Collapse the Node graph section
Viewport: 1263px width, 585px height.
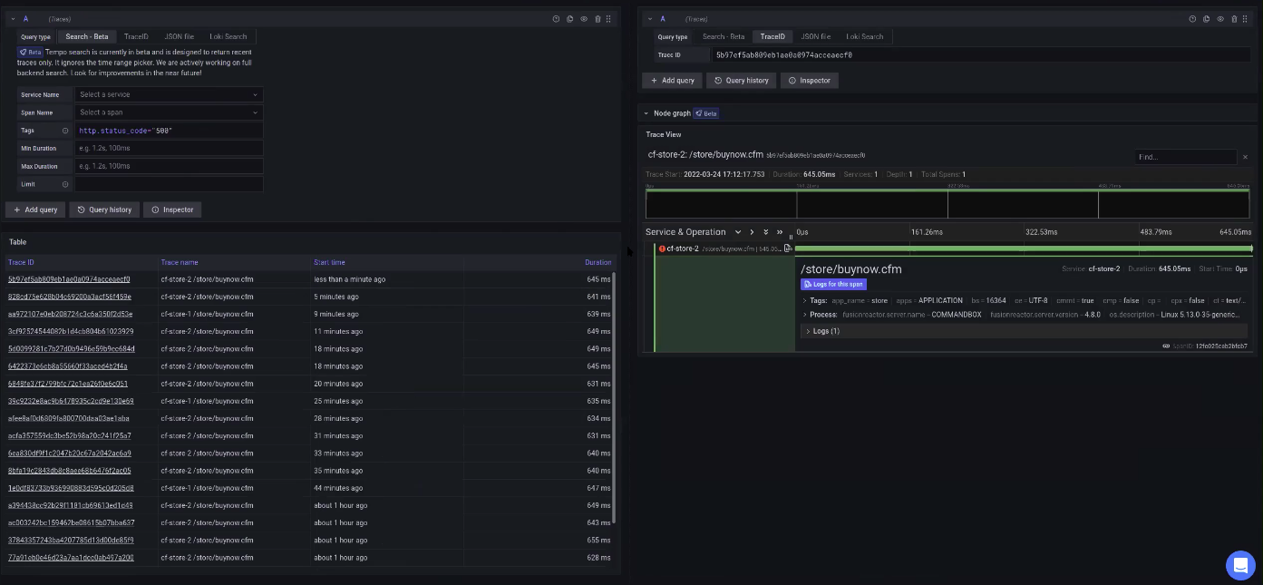tap(646, 113)
